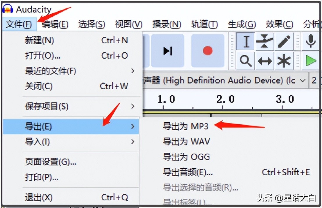This screenshot has width=322, height=208.
Task: Select the Time Shift tool (double arrow)
Action: tap(265, 61)
